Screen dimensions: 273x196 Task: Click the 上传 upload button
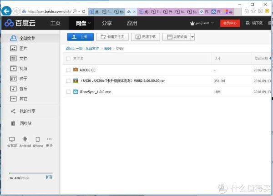(x=81, y=37)
